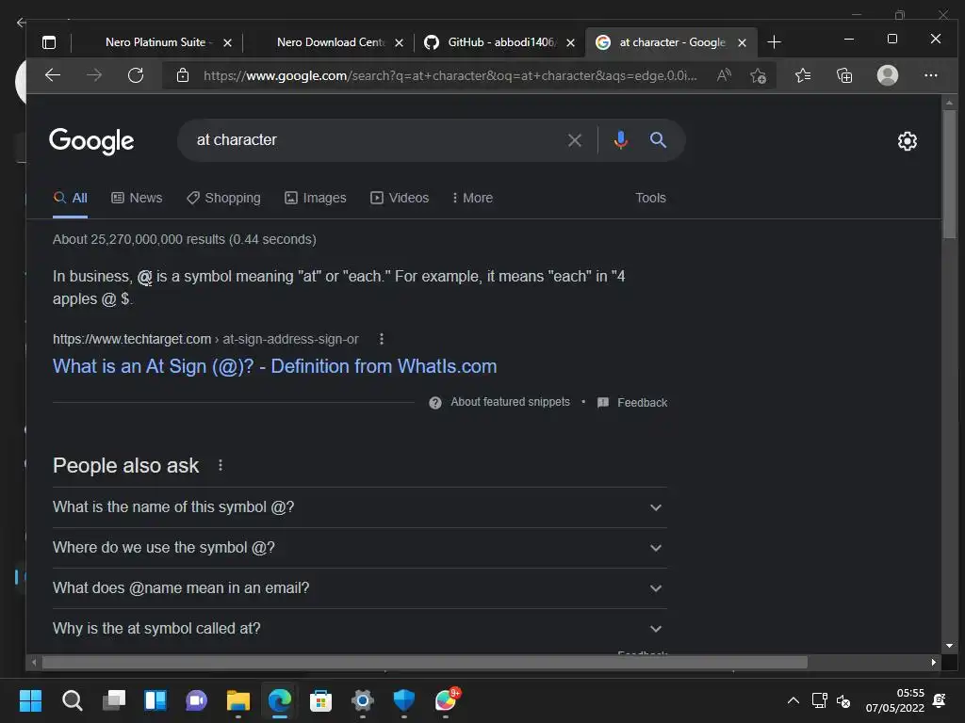965x723 pixels.
Task: Click the horizontal scrollbar thumb
Action: pos(425,662)
